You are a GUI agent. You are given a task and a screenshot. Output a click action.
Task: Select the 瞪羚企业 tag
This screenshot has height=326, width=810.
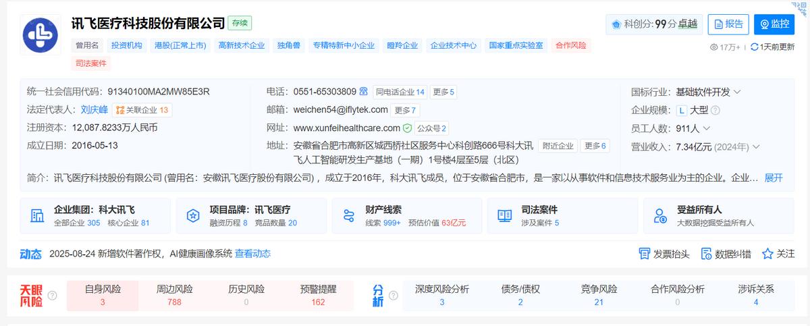click(x=402, y=46)
